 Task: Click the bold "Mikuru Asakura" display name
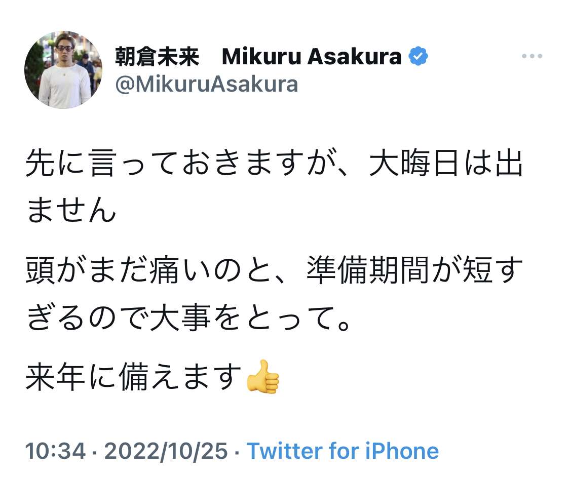[312, 58]
